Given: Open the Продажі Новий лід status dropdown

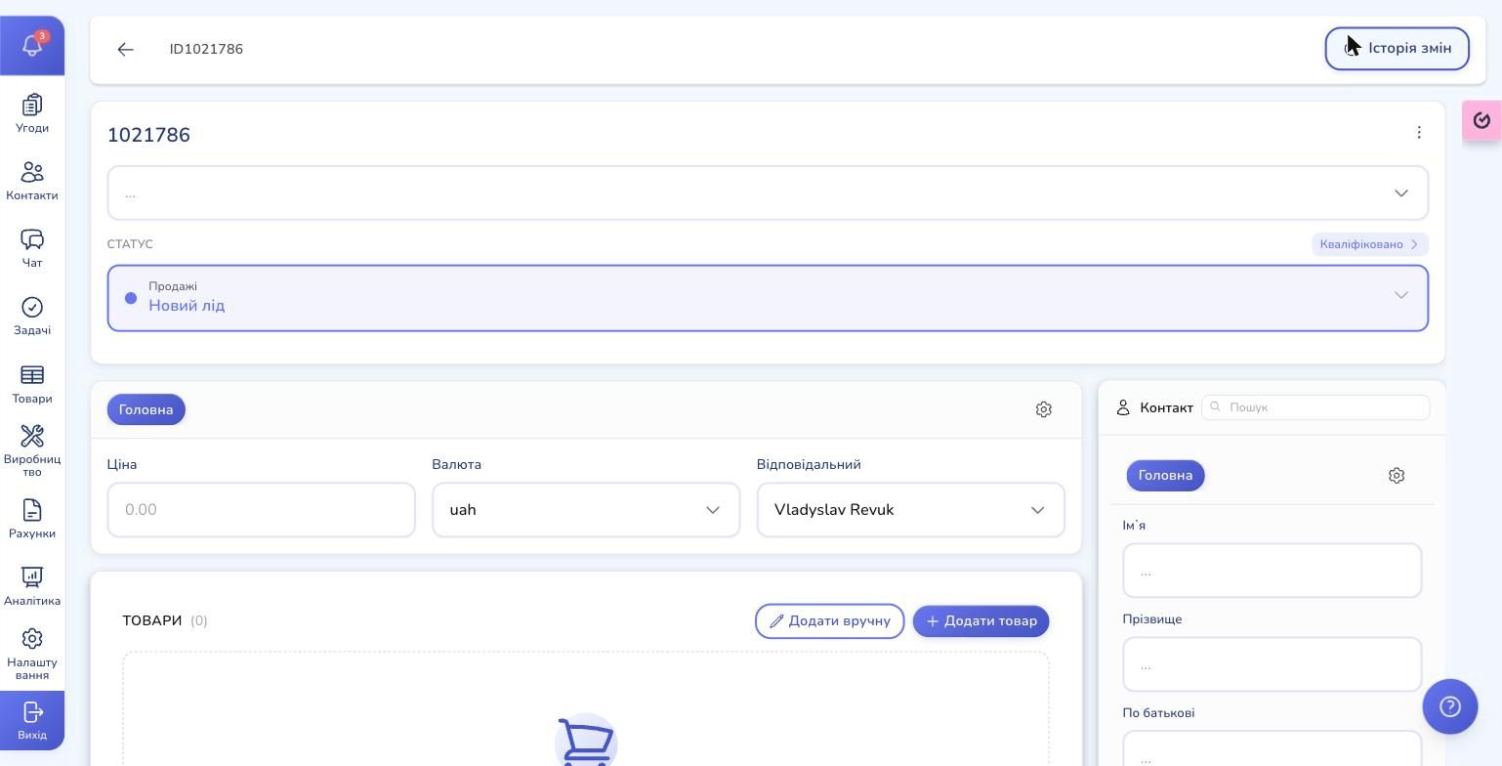Looking at the screenshot, I should tap(768, 298).
